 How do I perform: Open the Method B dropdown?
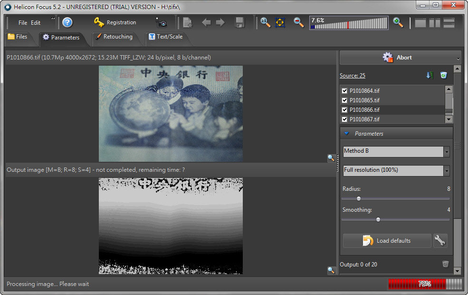click(x=396, y=151)
